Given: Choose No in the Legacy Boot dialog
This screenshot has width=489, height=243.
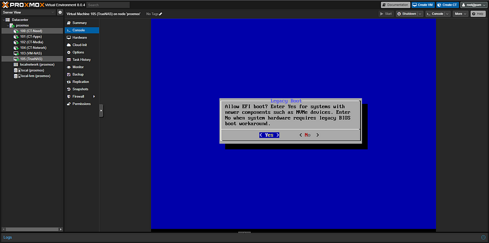Looking at the screenshot, I should click(x=309, y=135).
